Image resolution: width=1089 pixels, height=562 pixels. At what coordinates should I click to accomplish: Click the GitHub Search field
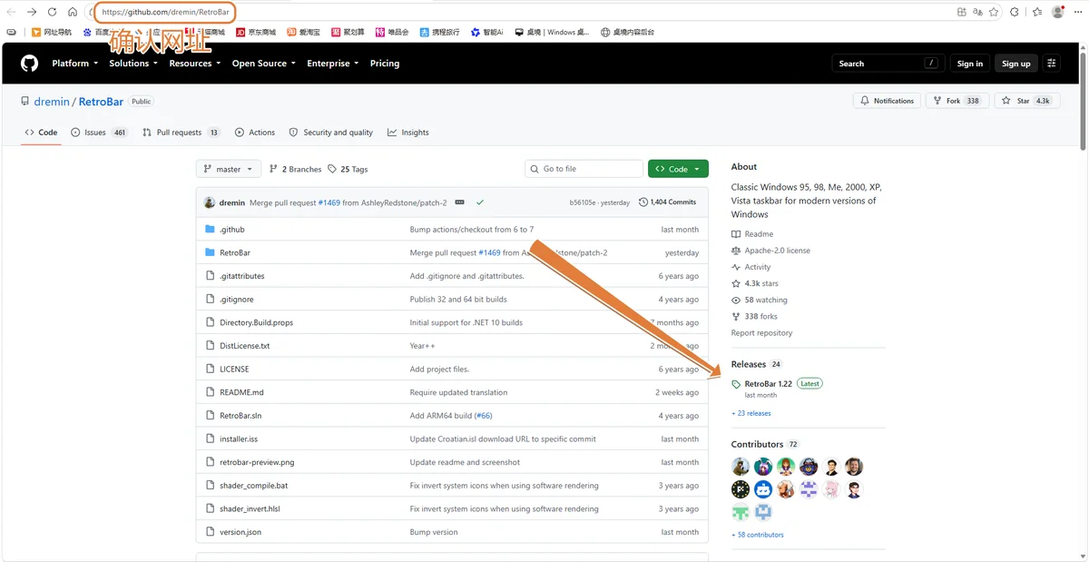coord(888,64)
